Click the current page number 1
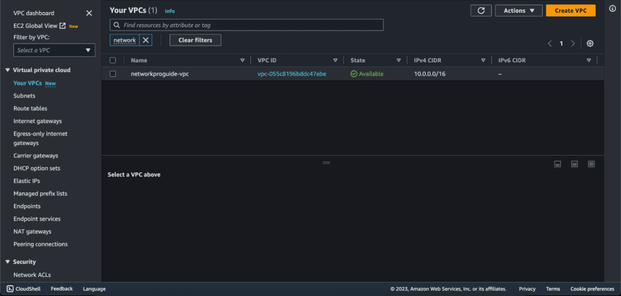This screenshot has width=621, height=296. (x=561, y=44)
